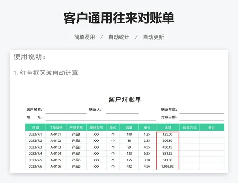The height and width of the screenshot is (183, 238).
Task: Select quantity cell 88
Action: tap(129, 141)
